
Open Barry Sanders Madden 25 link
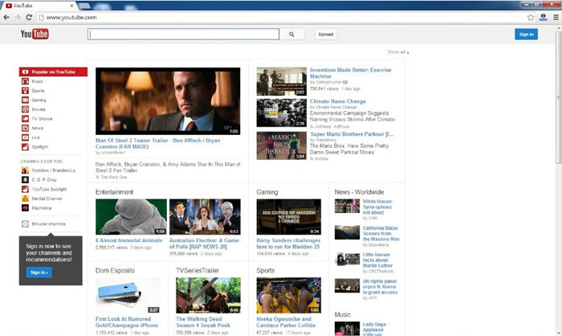pos(288,244)
